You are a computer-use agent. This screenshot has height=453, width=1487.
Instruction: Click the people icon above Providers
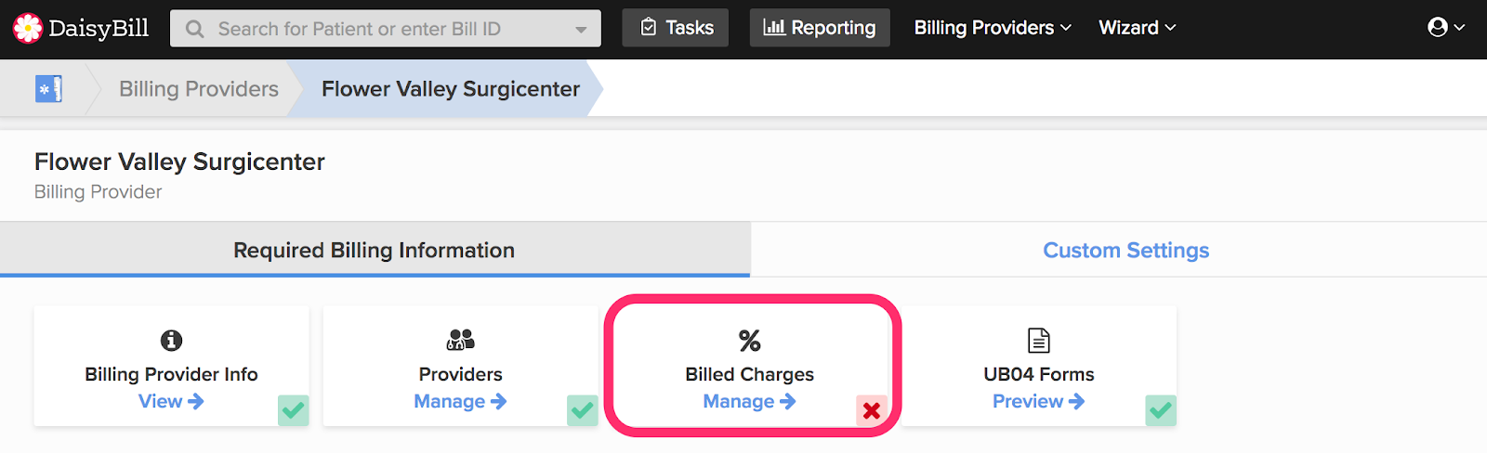click(460, 340)
